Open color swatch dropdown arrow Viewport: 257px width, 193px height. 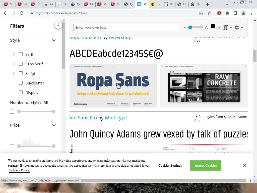point(219,28)
